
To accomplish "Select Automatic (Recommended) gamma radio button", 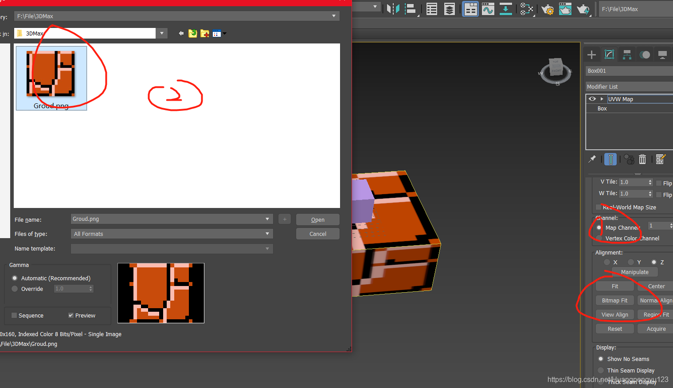I will 15,278.
